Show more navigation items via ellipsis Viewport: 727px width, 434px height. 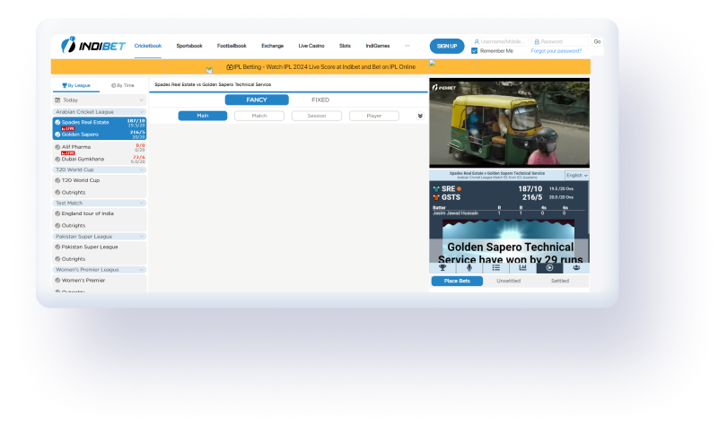click(x=407, y=46)
